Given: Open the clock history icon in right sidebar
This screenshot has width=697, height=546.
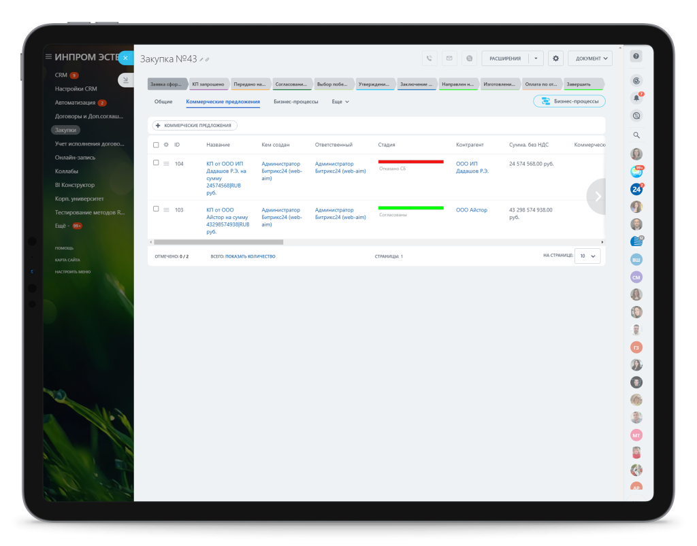Looking at the screenshot, I should pos(636,116).
